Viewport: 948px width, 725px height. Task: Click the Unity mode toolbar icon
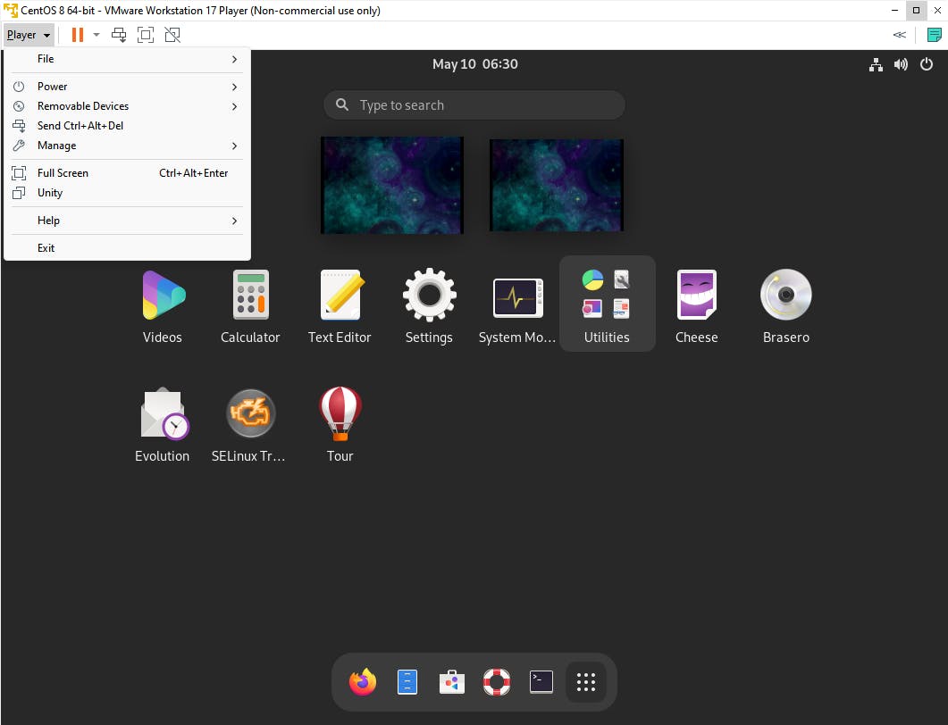click(x=172, y=35)
